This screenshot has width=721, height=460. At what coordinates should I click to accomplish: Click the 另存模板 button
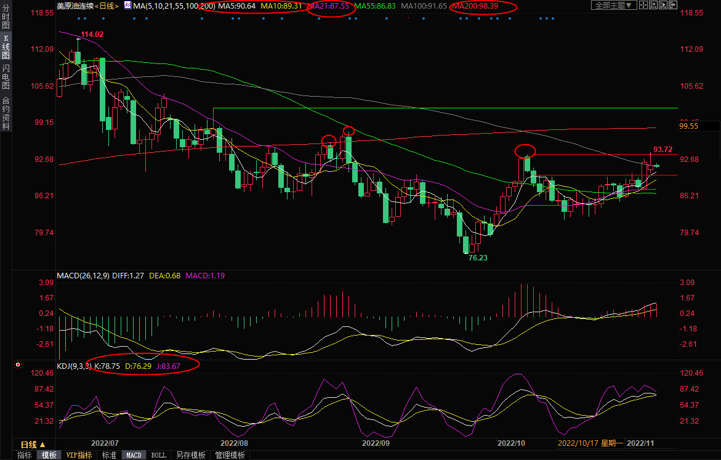(190, 455)
